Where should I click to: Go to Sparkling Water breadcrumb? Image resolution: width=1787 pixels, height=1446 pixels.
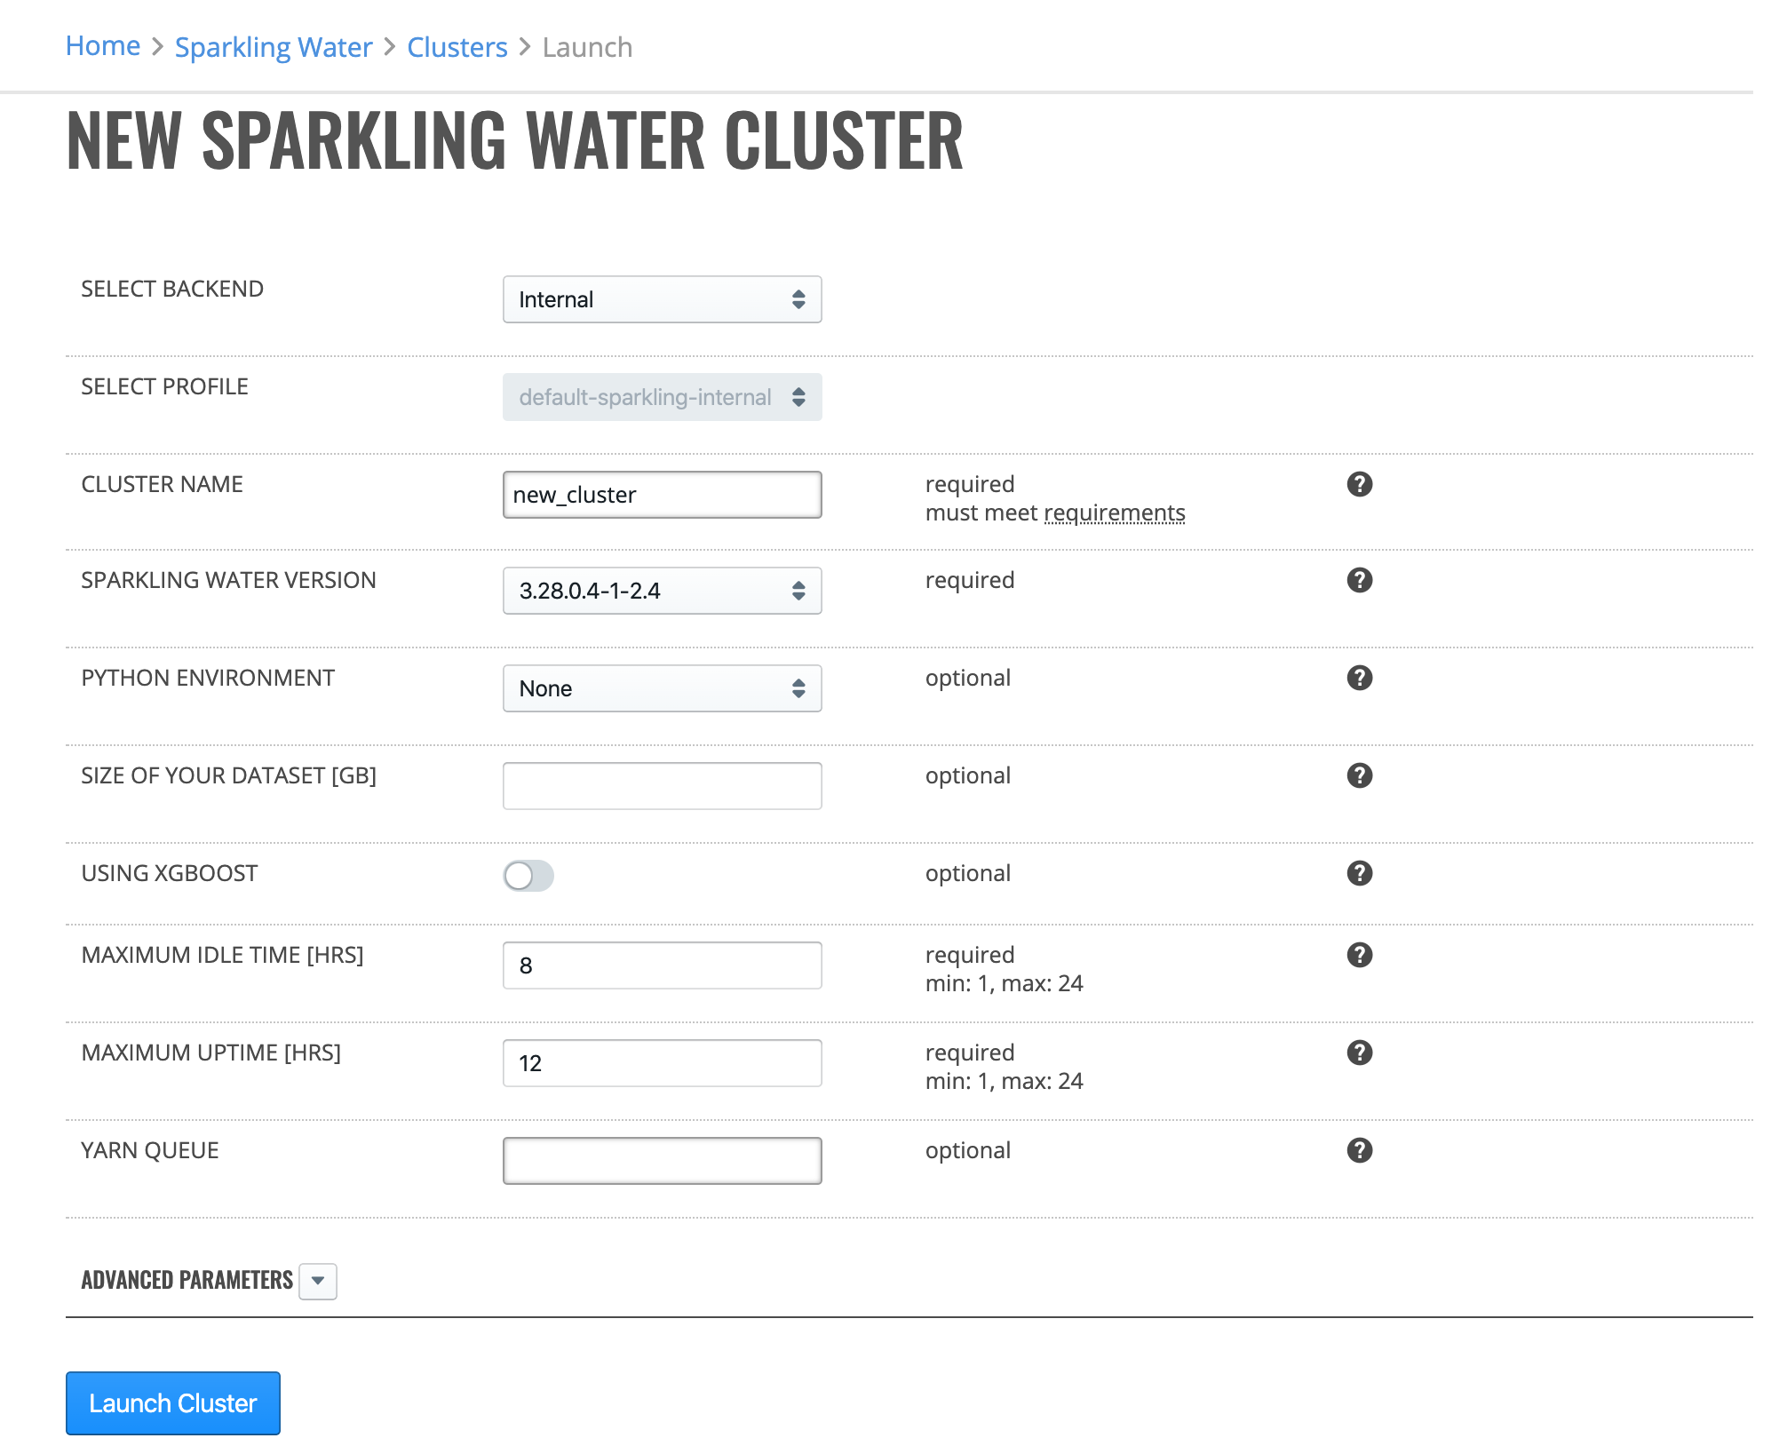[x=274, y=47]
